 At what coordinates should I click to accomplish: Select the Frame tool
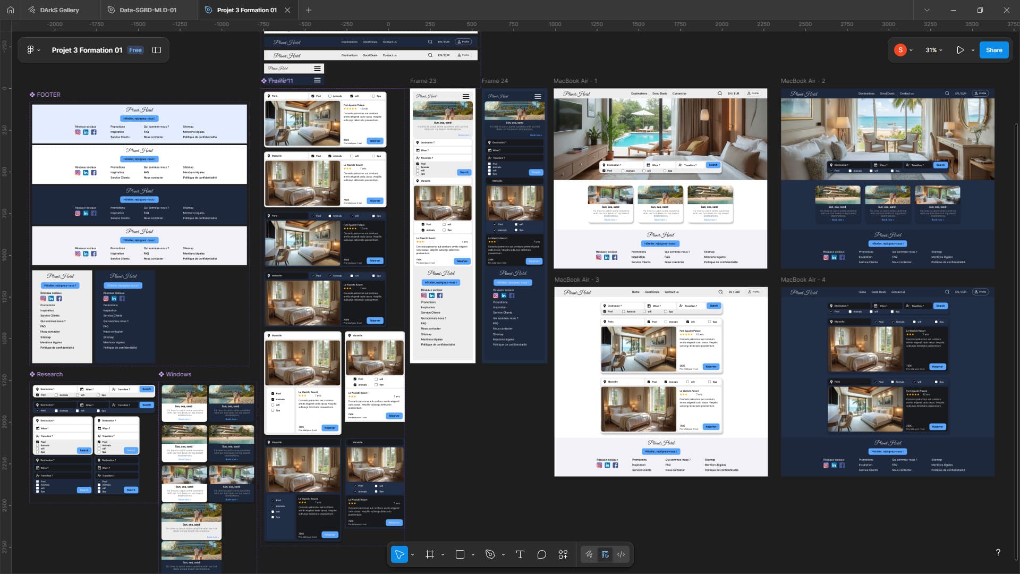coord(430,554)
